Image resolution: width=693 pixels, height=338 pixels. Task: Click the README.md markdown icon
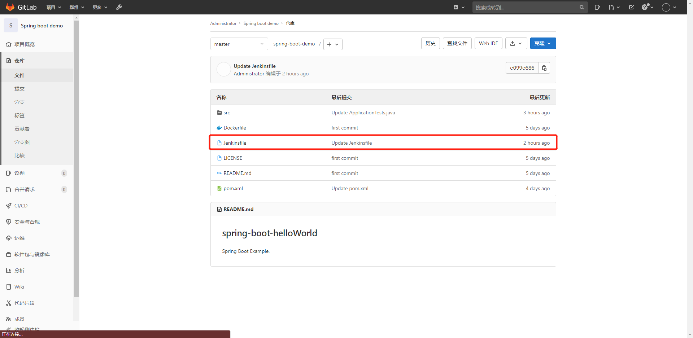pyautogui.click(x=219, y=173)
